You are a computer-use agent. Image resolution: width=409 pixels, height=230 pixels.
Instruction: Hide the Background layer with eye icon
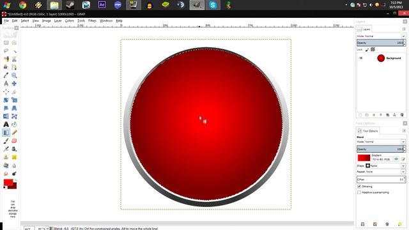360,58
